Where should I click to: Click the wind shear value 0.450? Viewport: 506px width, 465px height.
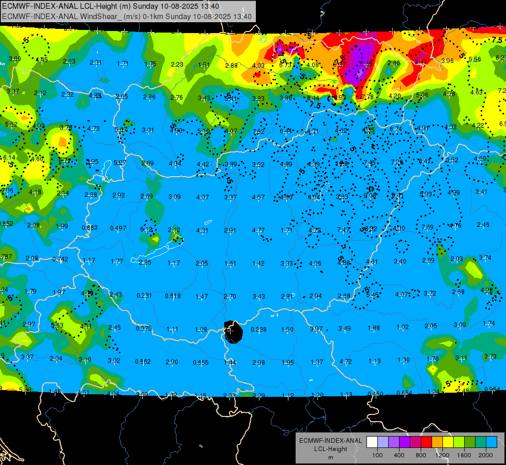(x=376, y=394)
